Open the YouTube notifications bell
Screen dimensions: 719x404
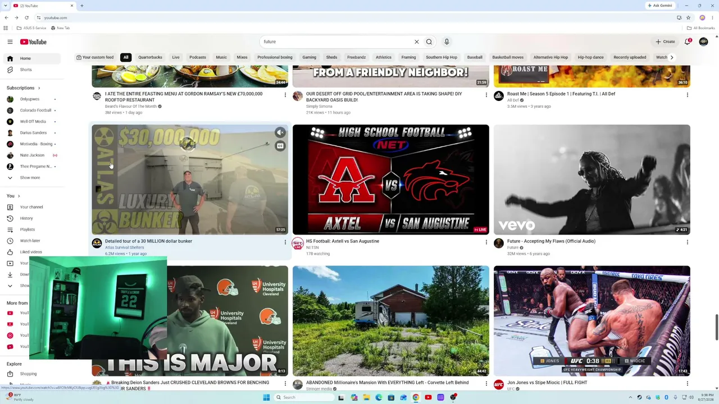click(688, 42)
